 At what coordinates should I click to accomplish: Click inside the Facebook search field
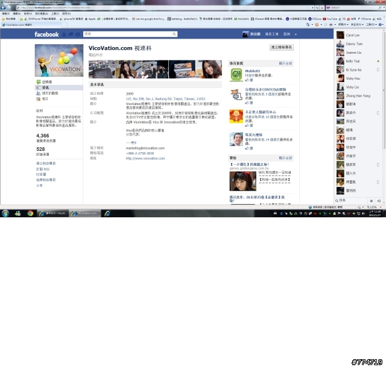[127, 34]
